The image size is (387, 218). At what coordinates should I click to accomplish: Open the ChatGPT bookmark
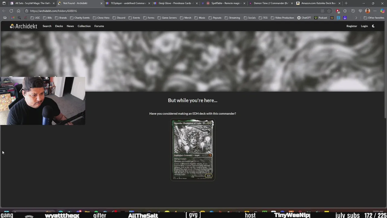[304, 18]
